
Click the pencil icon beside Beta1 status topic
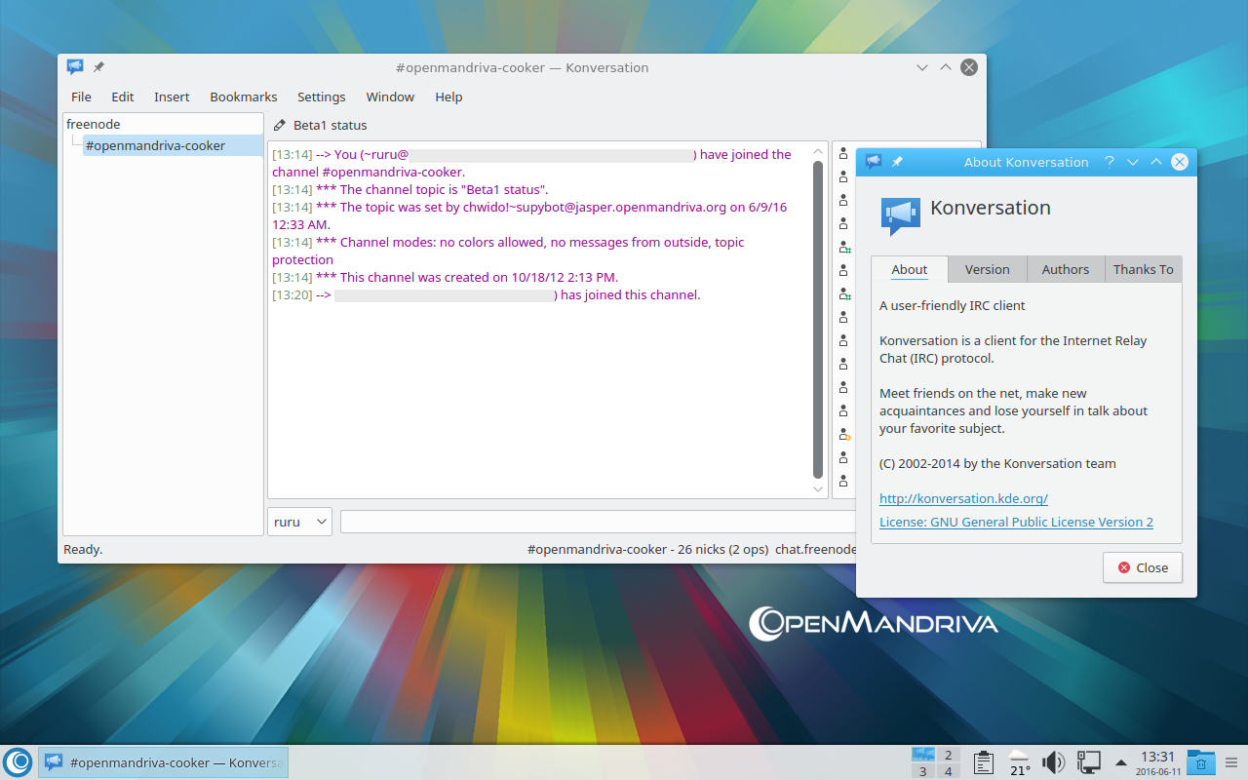coord(280,126)
